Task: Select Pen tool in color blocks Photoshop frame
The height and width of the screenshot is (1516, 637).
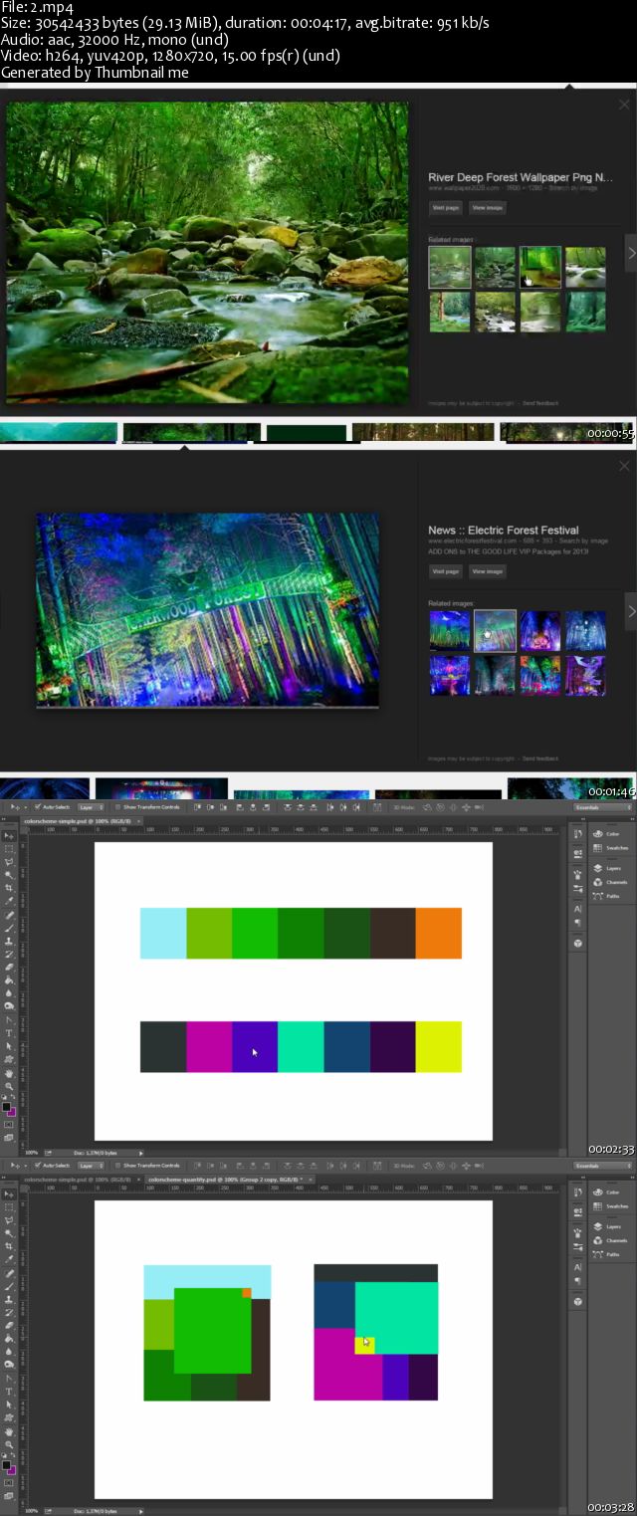Action: (9, 1379)
